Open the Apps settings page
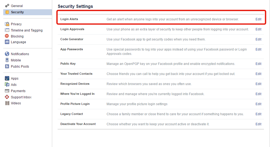The image size is (280, 147). [x=15, y=79]
